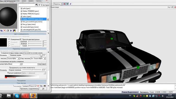Open Opera browser from the taskbar
Image resolution: width=176 pixels, height=99 pixels.
click(x=25, y=96)
